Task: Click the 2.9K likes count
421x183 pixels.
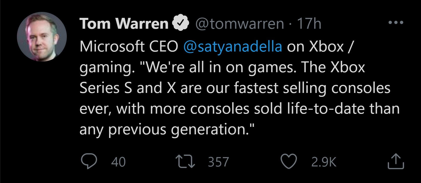Action: pos(324,162)
